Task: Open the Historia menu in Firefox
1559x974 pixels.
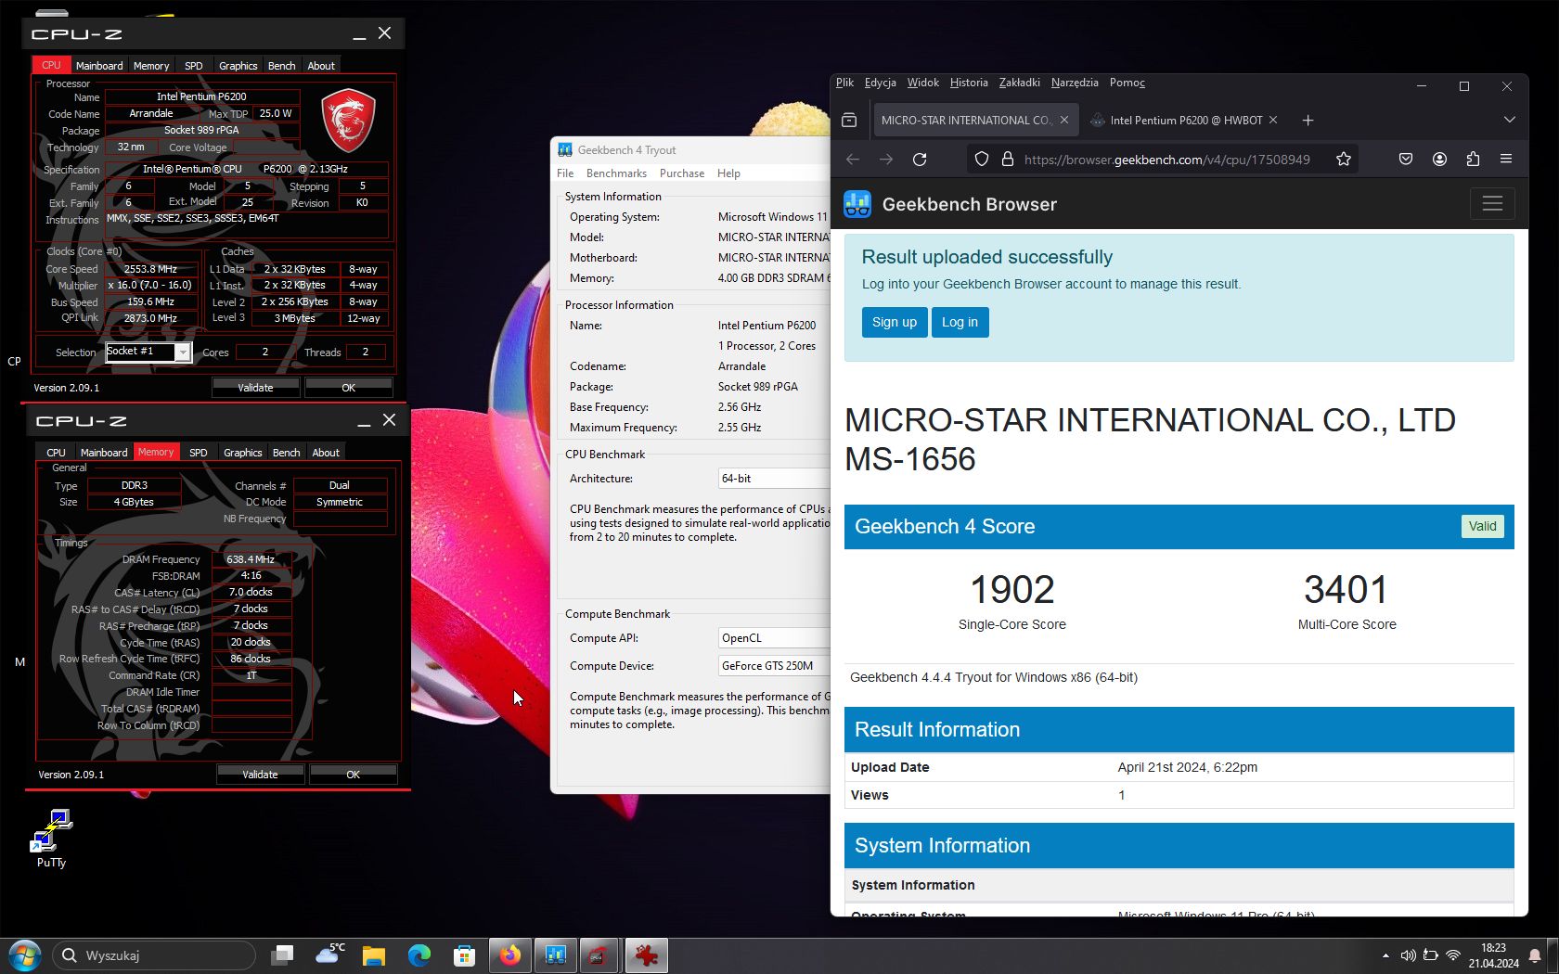Action: pos(969,83)
